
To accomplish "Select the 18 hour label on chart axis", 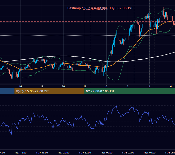I will pos(42,86).
